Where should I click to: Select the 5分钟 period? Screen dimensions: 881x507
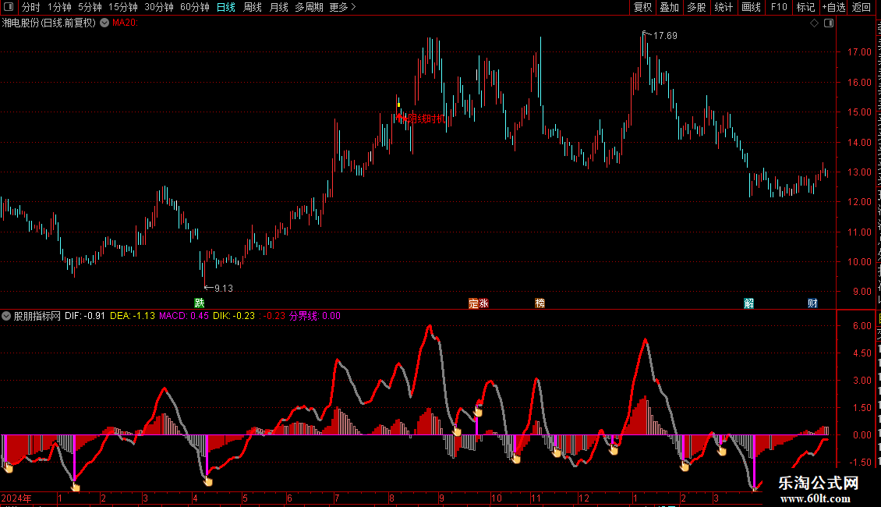(90, 7)
